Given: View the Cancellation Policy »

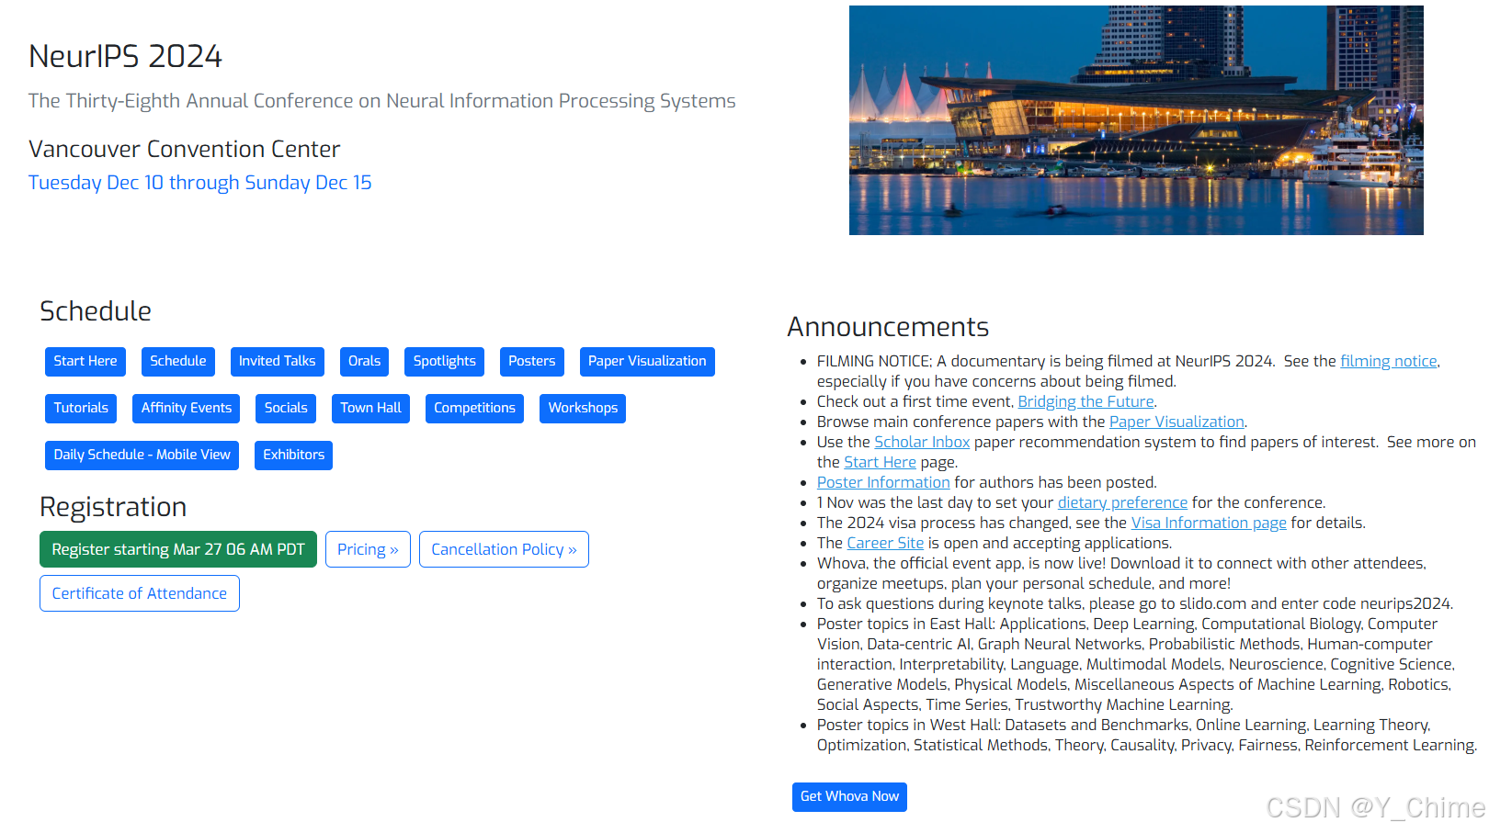Looking at the screenshot, I should (x=504, y=549).
